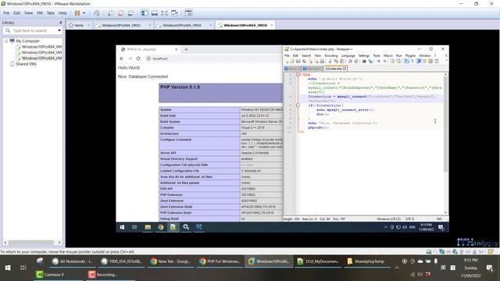The width and height of the screenshot is (500, 281).
Task: Click the library search field
Action: (x=34, y=30)
